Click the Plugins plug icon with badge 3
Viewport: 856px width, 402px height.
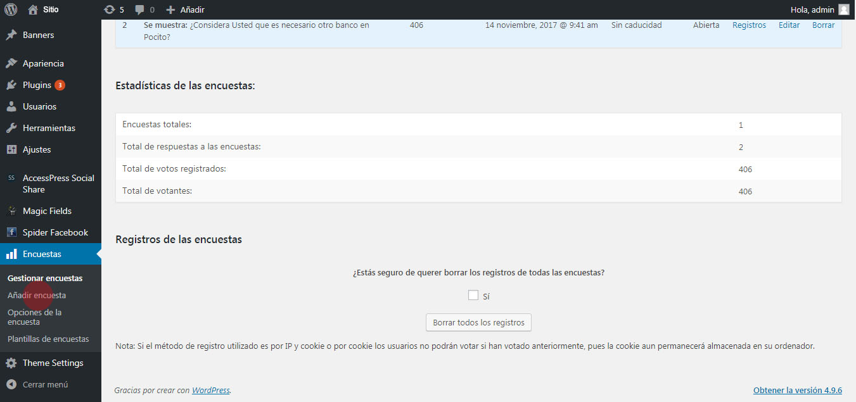[10, 84]
